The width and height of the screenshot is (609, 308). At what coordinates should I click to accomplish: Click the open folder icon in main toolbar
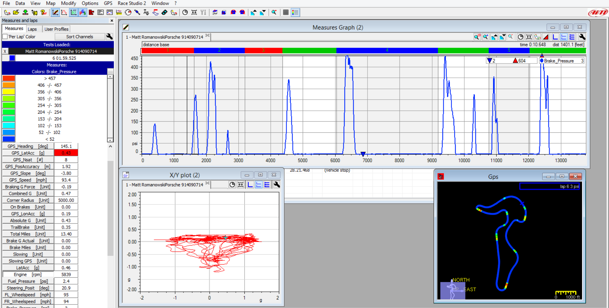point(16,12)
